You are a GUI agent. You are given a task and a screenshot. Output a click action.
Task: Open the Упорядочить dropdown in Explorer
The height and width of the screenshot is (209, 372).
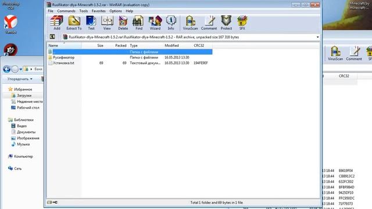coord(20,79)
